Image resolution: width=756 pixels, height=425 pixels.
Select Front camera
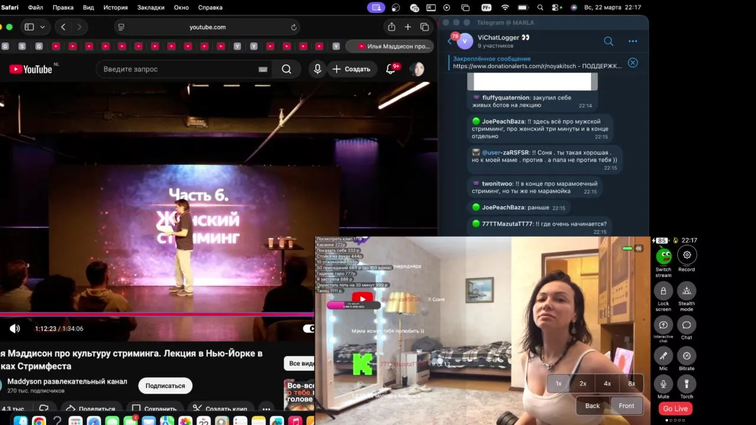pyautogui.click(x=627, y=406)
